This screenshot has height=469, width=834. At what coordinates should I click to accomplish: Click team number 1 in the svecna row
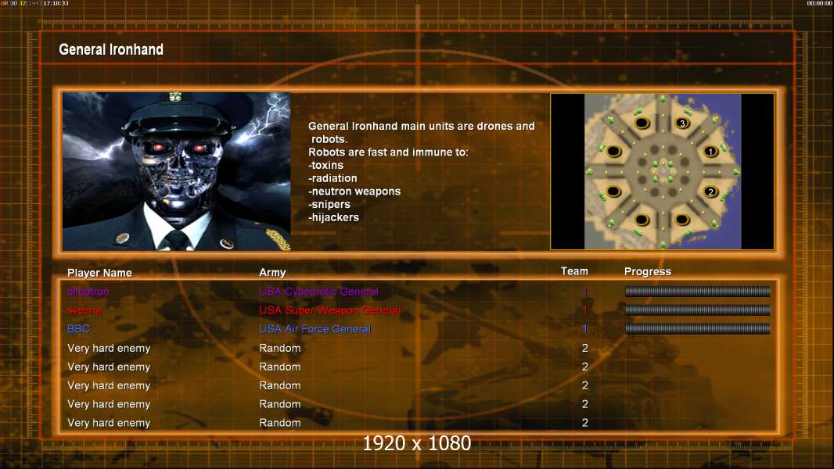click(x=584, y=310)
